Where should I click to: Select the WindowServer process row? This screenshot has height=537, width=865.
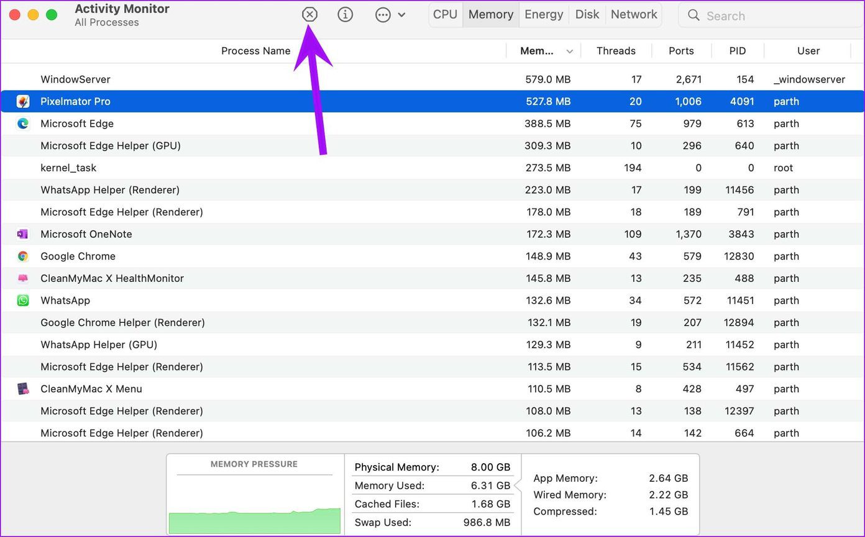pyautogui.click(x=432, y=79)
